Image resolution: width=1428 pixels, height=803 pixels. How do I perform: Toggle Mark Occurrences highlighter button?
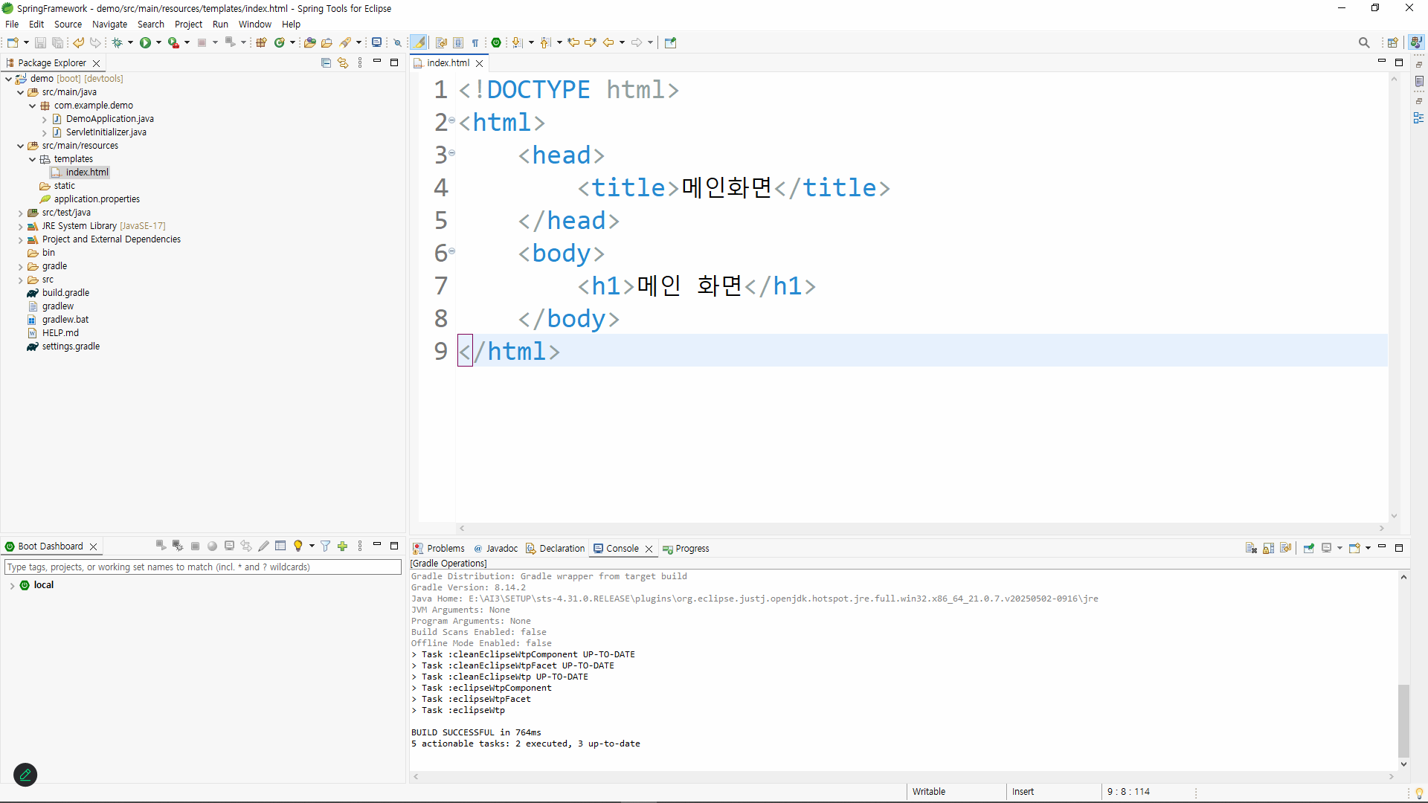coord(419,42)
